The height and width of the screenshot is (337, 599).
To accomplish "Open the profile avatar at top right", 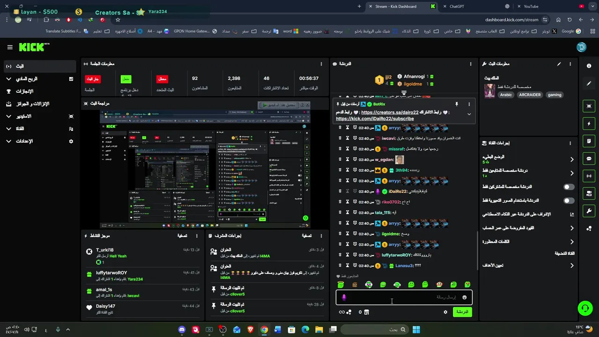I will pyautogui.click(x=581, y=47).
